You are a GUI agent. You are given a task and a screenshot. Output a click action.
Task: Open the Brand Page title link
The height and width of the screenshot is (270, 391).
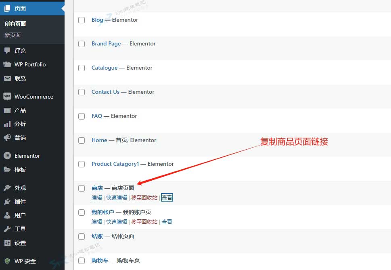pos(106,44)
